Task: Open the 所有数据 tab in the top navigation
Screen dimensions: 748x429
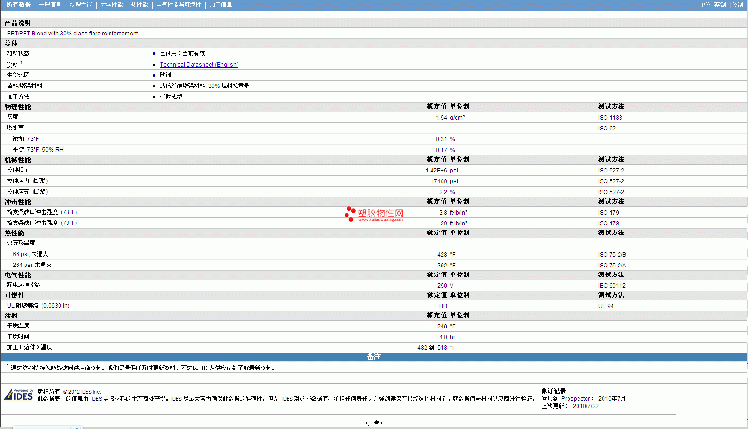Action: coord(18,5)
